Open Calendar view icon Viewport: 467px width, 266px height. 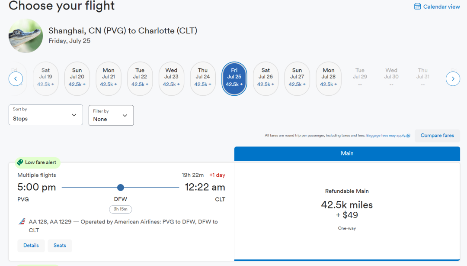[x=418, y=6]
